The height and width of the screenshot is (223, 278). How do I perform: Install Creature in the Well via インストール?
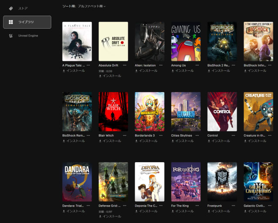255,141
